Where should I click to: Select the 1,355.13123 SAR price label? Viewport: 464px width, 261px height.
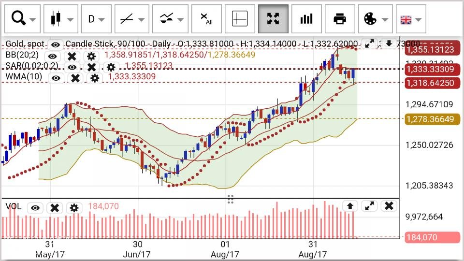click(432, 49)
